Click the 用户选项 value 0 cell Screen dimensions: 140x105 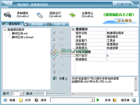[x=122, y=56]
